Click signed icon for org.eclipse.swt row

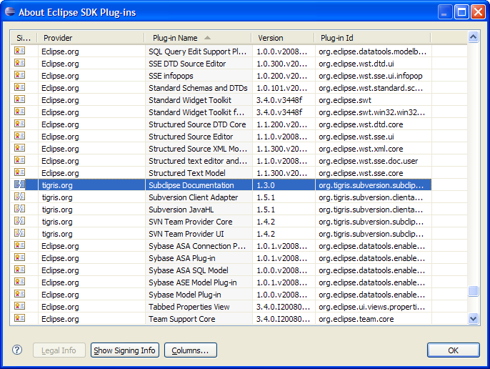pos(20,99)
